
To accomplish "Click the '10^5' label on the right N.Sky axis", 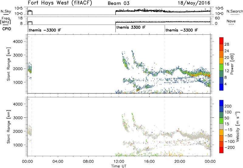I will click(x=219, y=8).
